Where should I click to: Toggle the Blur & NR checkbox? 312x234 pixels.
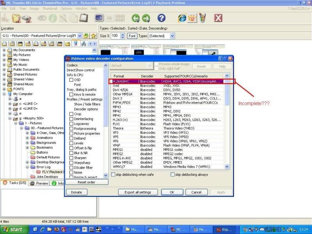71,153
